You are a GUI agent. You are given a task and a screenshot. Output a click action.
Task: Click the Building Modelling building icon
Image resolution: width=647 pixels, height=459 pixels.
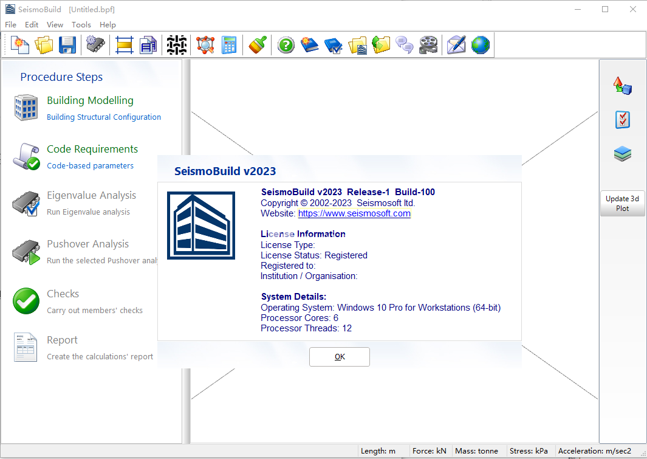[26, 108]
